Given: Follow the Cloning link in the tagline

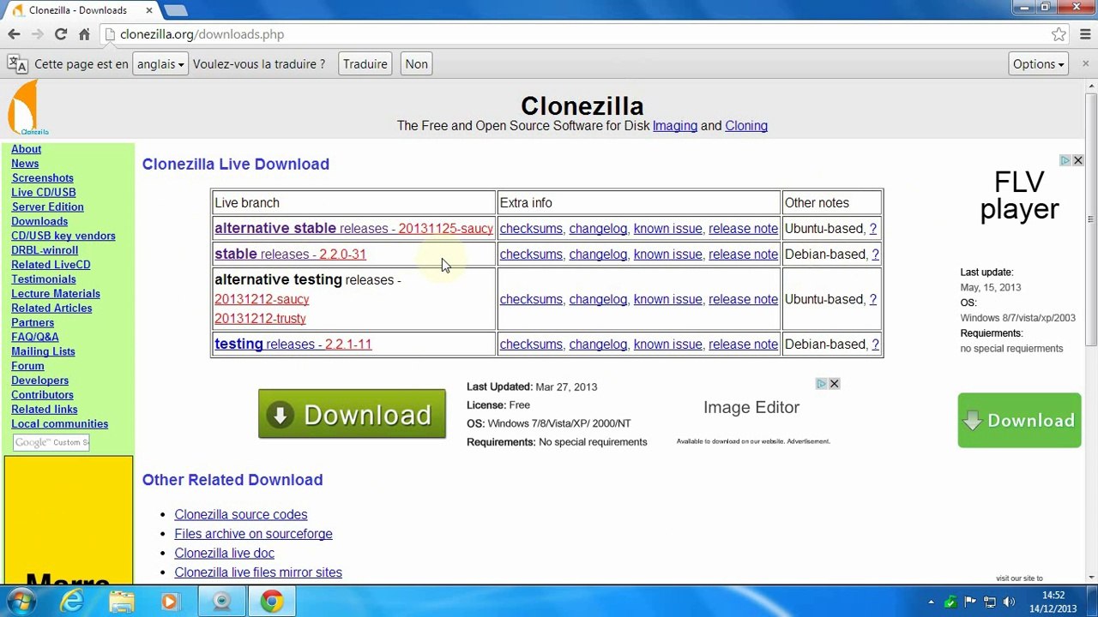Looking at the screenshot, I should pos(746,126).
